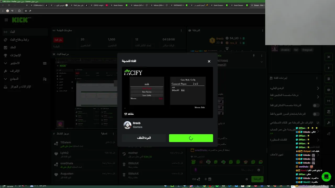Toggle subscribers-only chat switch
The width and height of the screenshot is (335, 188).
click(x=316, y=105)
